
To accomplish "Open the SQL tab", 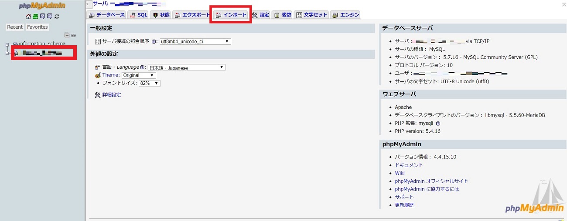I will [139, 15].
